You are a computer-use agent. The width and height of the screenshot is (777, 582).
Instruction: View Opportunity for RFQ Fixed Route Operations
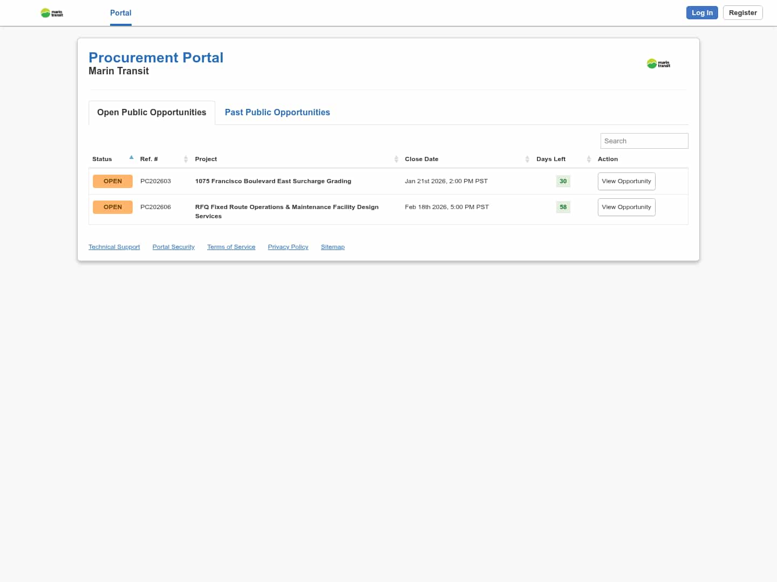point(626,207)
